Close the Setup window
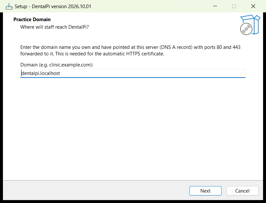The width and height of the screenshot is (266, 203). (253, 6)
